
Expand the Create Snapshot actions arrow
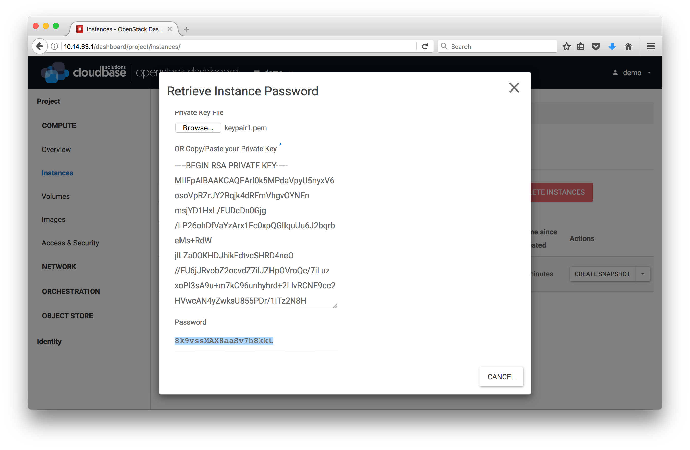click(642, 274)
